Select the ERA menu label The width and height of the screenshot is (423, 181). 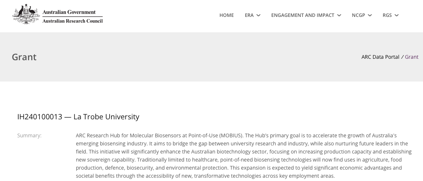(x=249, y=15)
